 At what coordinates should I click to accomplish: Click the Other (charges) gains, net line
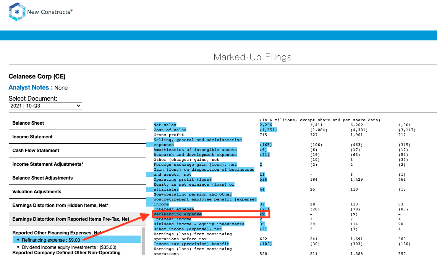pyautogui.click(x=186, y=160)
